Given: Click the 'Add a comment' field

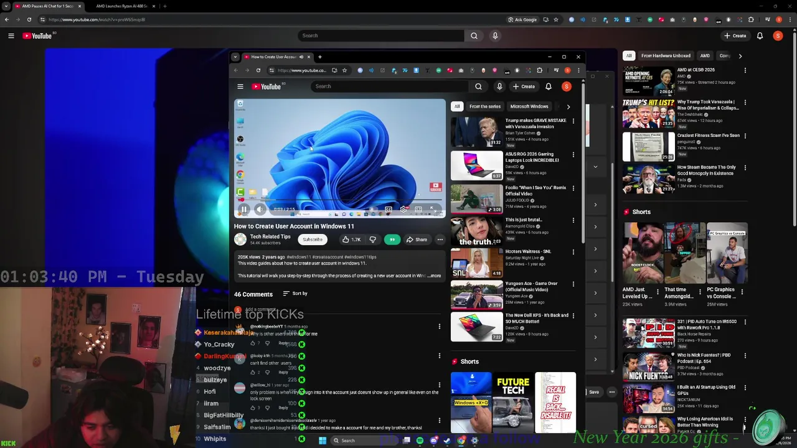Looking at the screenshot, I should [341, 310].
